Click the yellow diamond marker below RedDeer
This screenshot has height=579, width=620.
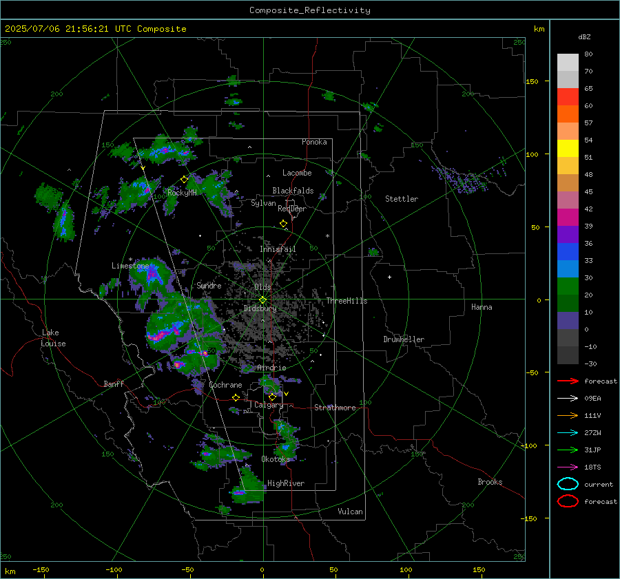[x=283, y=224]
